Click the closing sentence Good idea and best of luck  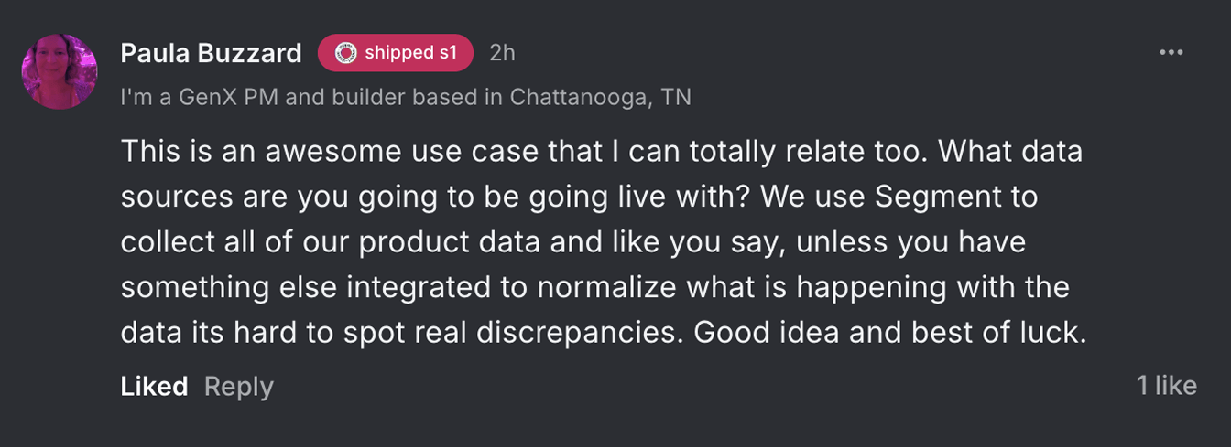pos(888,332)
